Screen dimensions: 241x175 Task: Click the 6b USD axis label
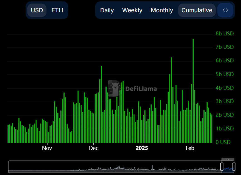point(225,61)
